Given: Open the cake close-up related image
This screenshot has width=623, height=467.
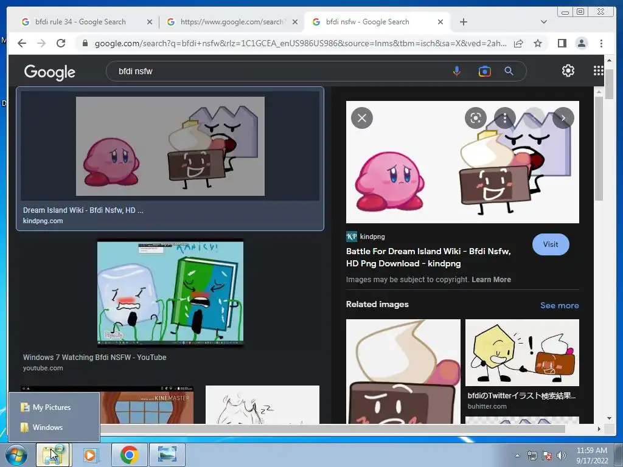Looking at the screenshot, I should [403, 372].
